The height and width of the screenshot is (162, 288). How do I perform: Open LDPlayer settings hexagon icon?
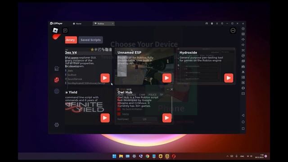(243, 29)
